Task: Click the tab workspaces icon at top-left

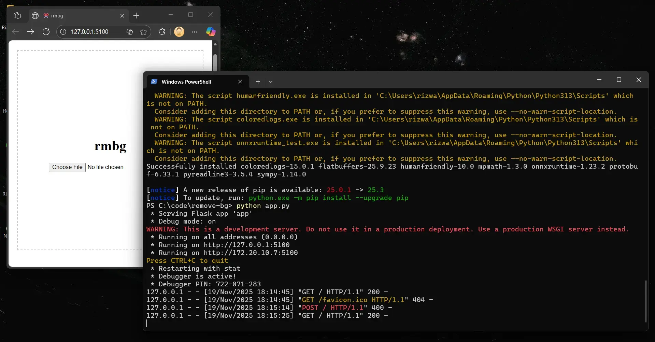Action: (17, 15)
